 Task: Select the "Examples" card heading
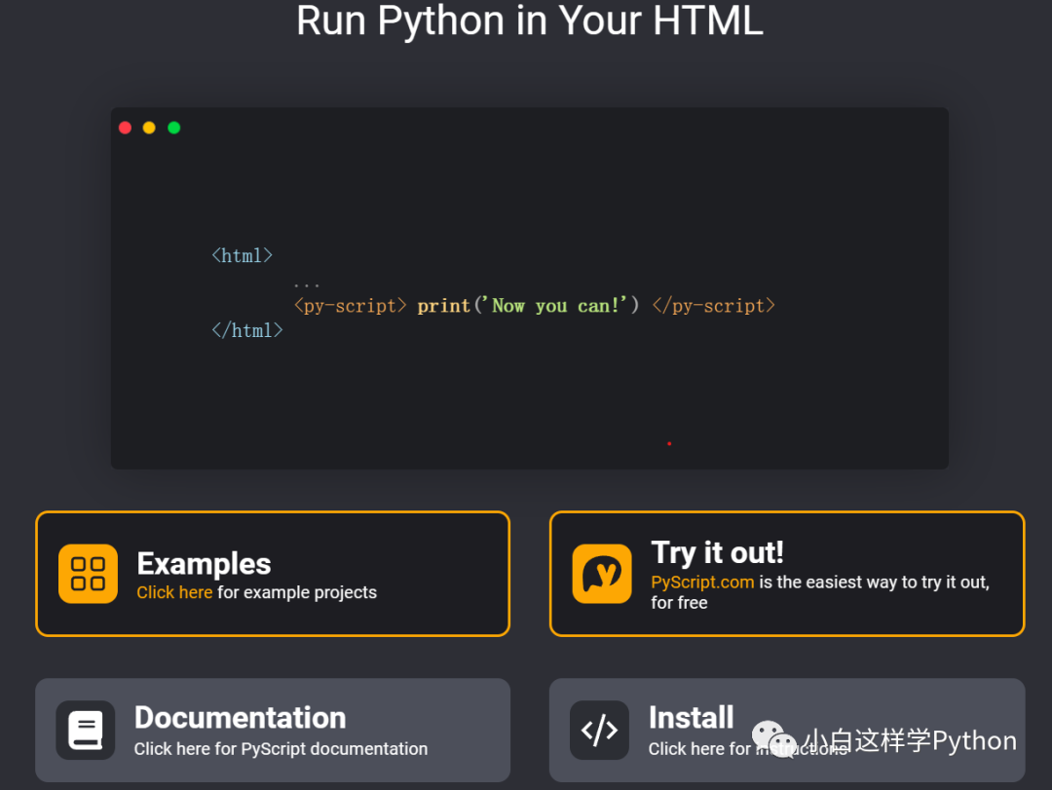pyautogui.click(x=204, y=564)
